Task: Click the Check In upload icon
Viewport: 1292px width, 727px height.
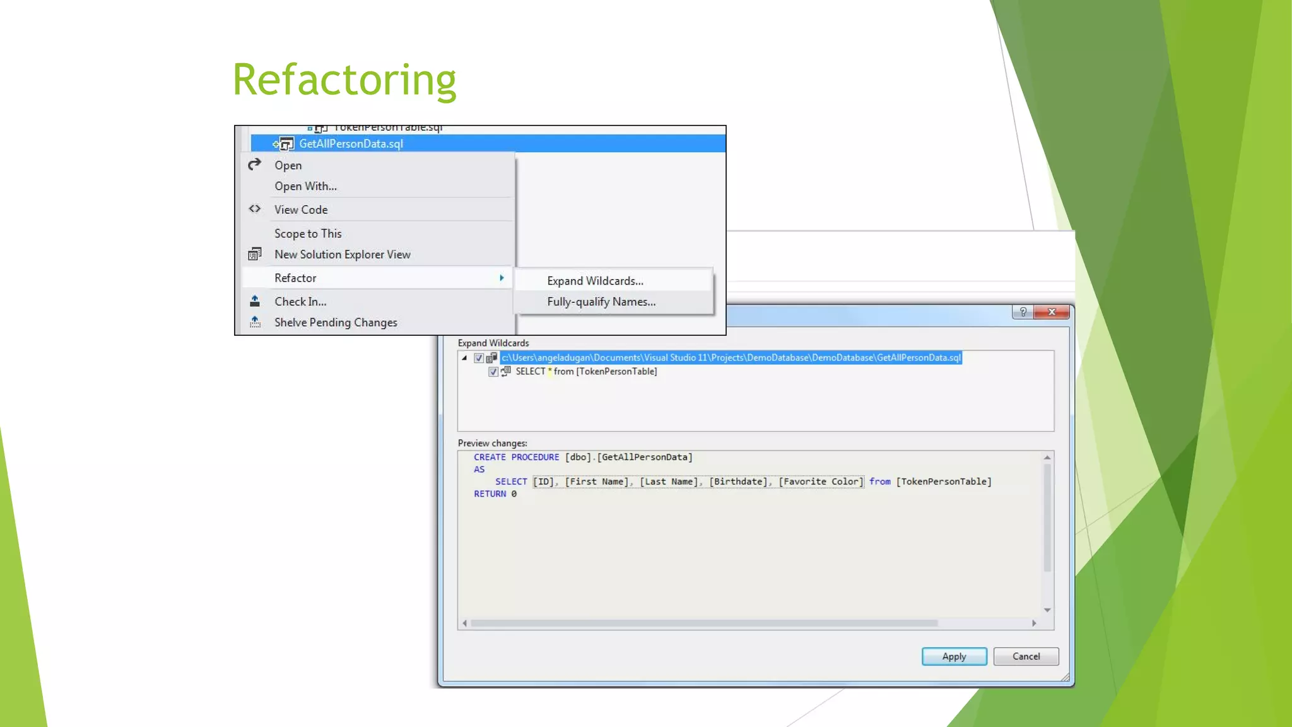Action: pyautogui.click(x=254, y=301)
